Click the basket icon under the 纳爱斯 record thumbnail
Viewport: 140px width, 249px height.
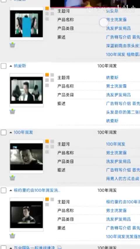[x=12, y=111]
